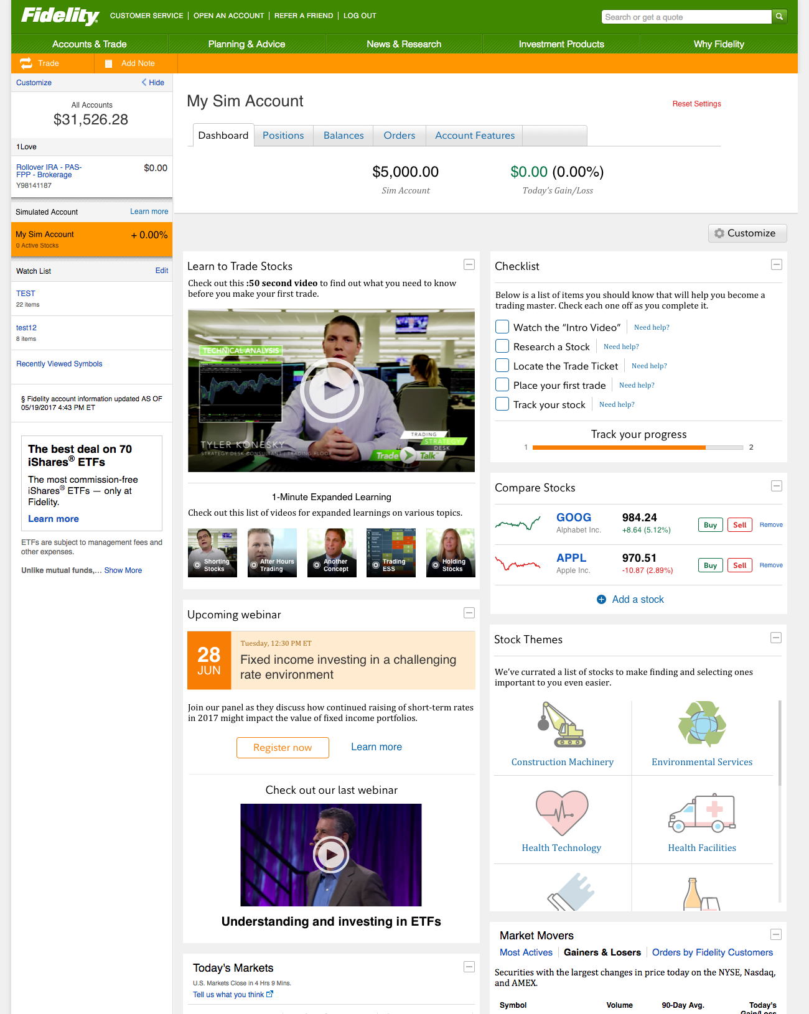This screenshot has width=809, height=1014.
Task: Open the Accounts & Trade menu
Action: click(x=90, y=44)
